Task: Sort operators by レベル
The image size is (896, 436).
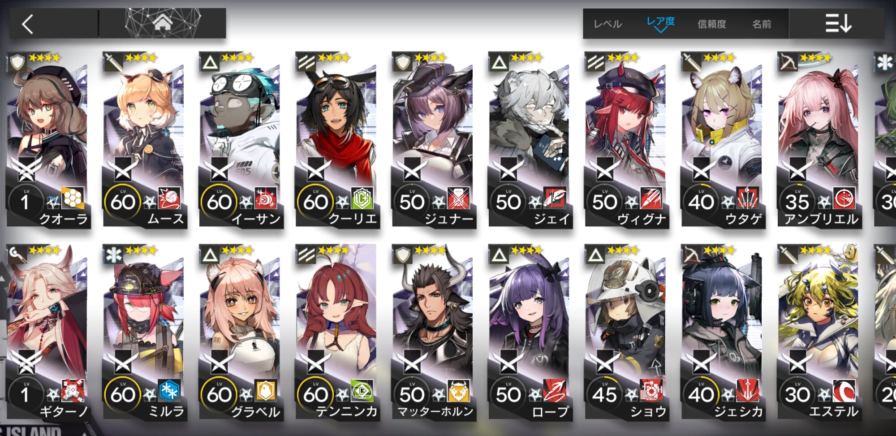Action: [x=607, y=24]
